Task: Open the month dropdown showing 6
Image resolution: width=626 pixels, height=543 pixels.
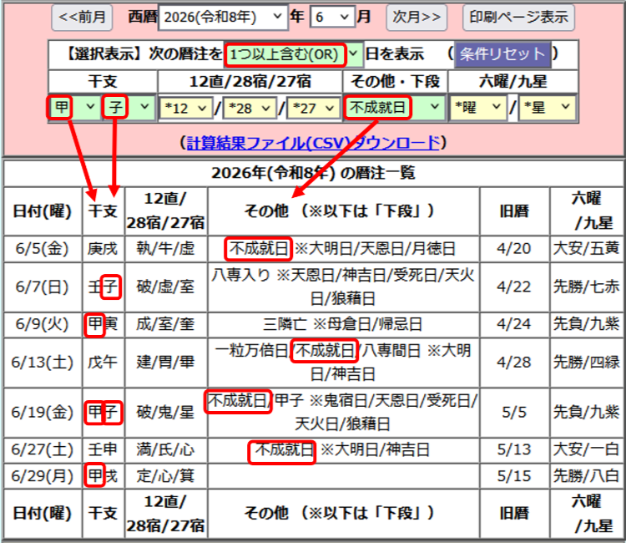Action: (x=332, y=18)
